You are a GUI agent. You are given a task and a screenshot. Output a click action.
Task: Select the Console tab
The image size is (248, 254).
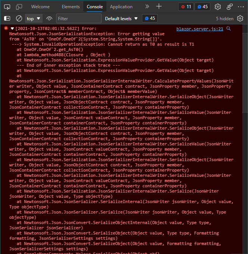point(95,7)
